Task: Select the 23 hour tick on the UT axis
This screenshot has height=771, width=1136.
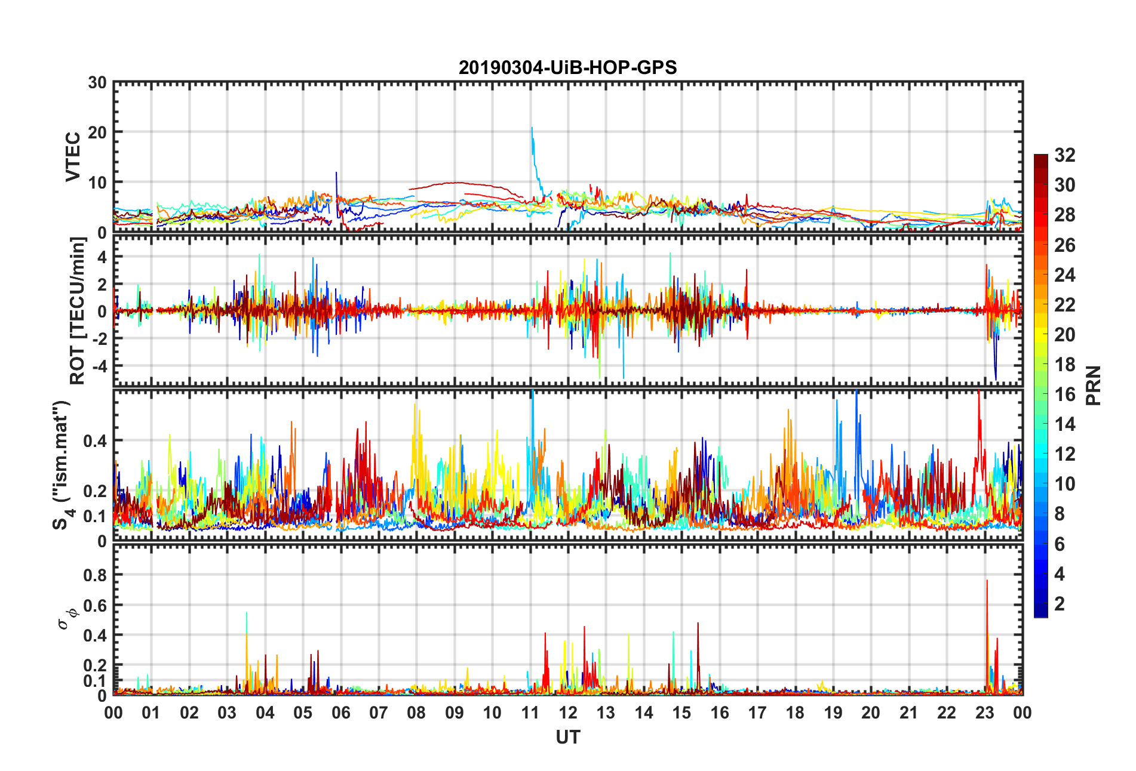Action: tap(984, 713)
